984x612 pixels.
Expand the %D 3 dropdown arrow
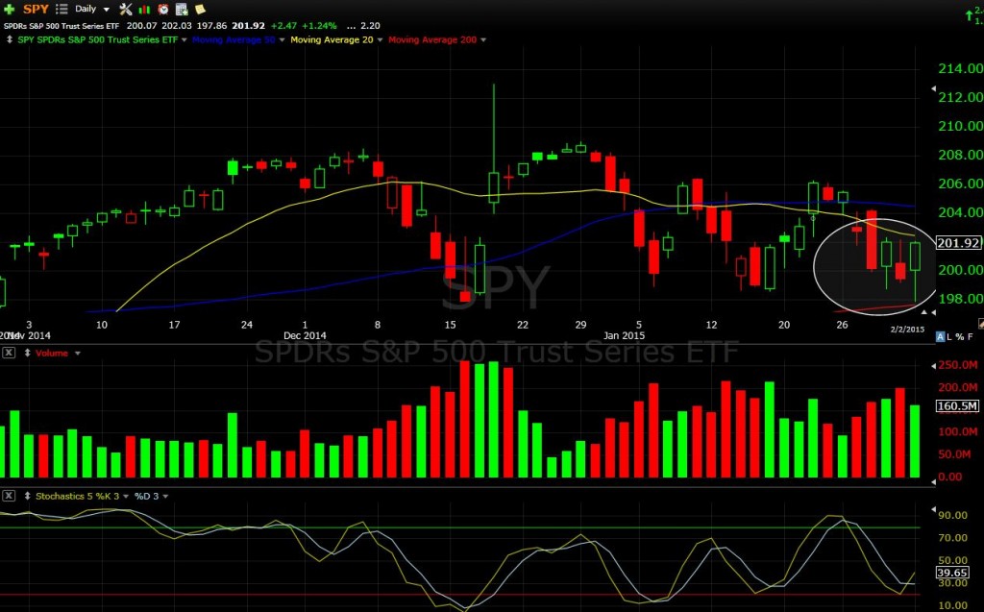coord(165,497)
